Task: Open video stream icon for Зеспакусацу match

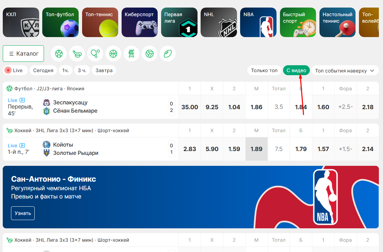Action: tap(22, 100)
